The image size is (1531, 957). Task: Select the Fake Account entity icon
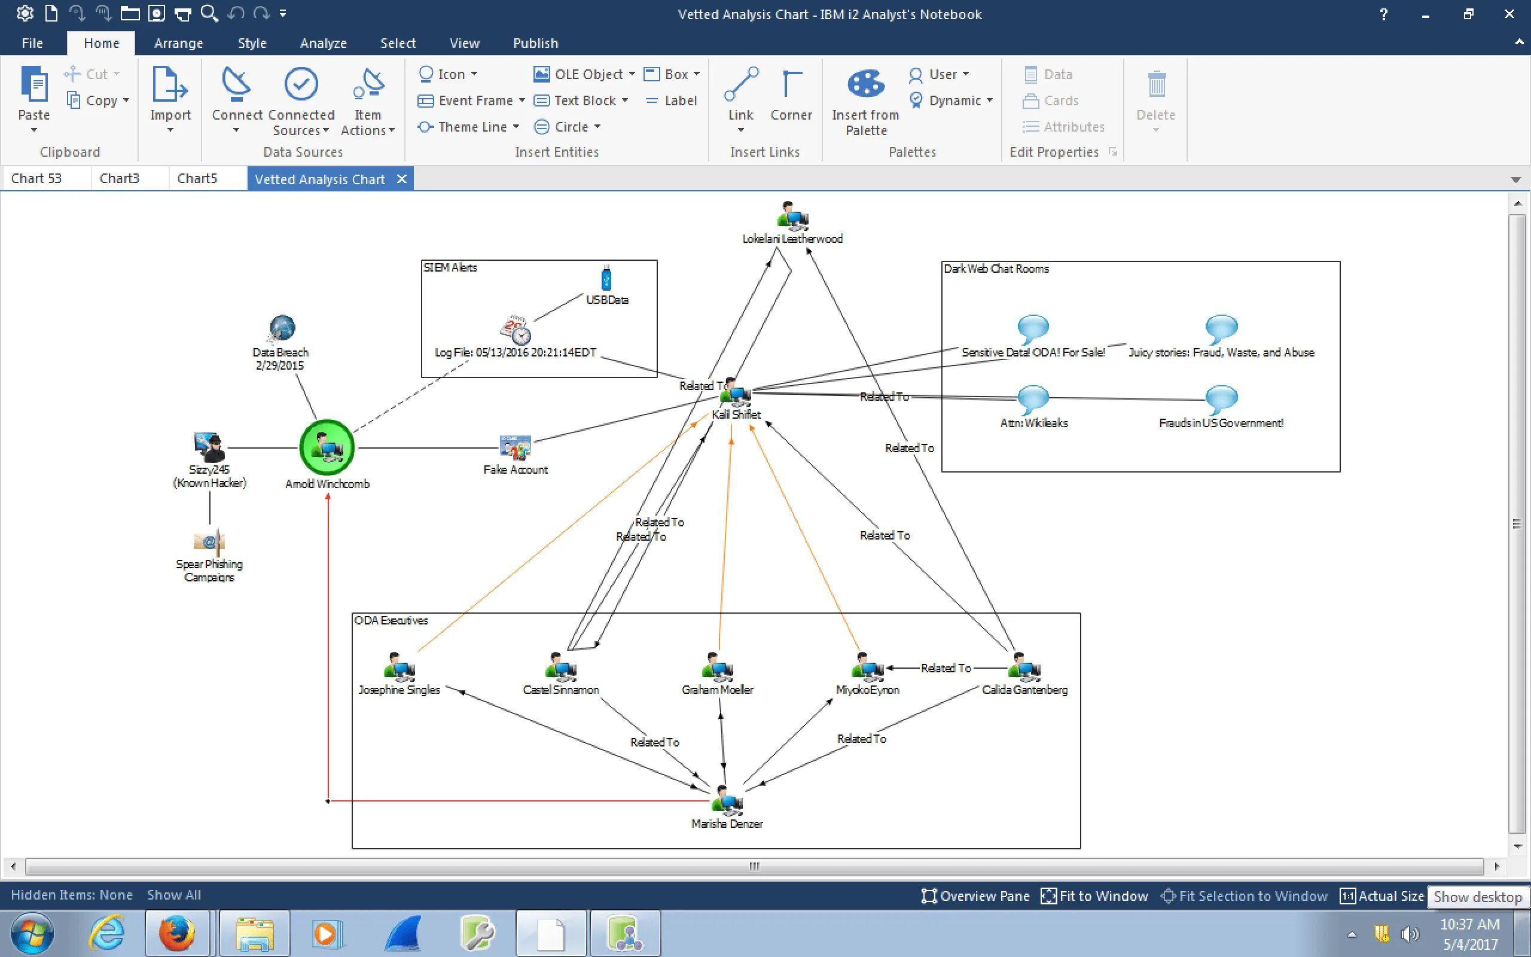515,447
